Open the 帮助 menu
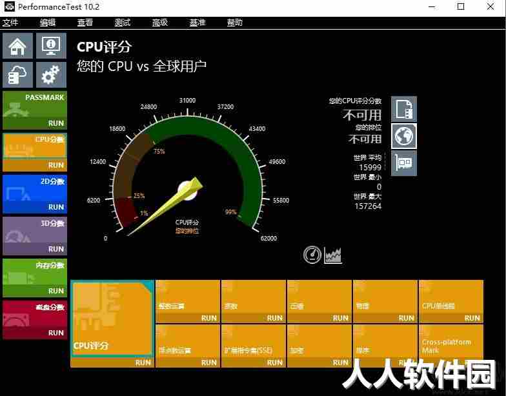 tap(235, 23)
